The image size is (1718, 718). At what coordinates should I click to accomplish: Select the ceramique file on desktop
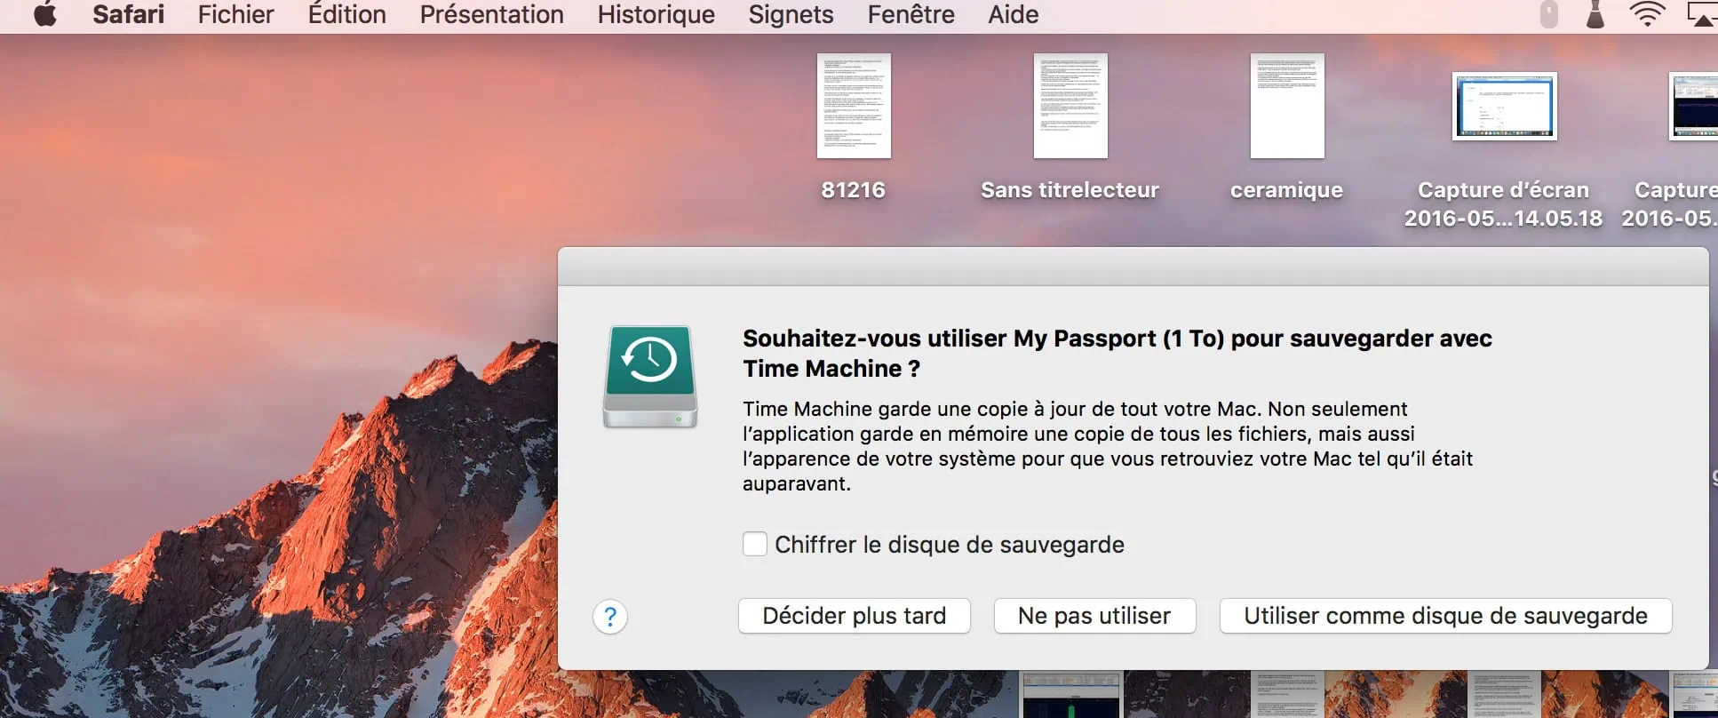coord(1287,107)
